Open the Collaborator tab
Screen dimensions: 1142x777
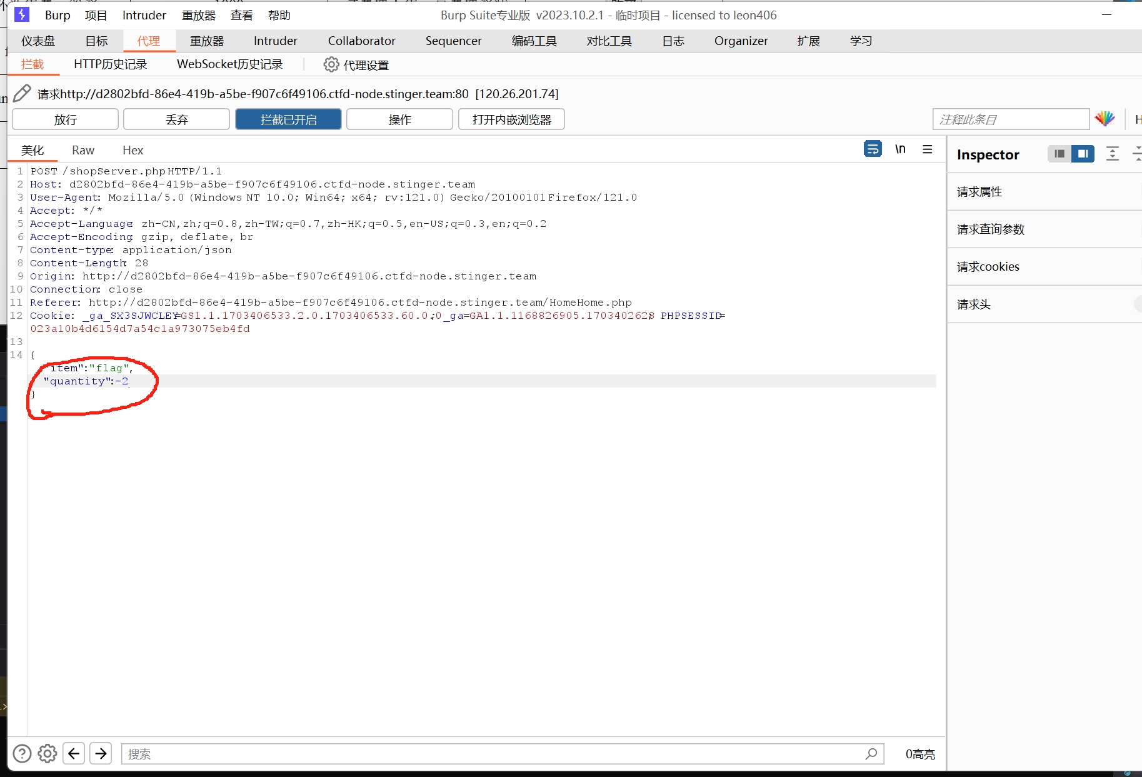[x=361, y=41]
